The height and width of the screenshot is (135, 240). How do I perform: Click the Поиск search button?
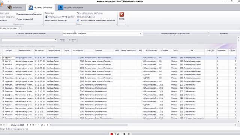[63, 40]
